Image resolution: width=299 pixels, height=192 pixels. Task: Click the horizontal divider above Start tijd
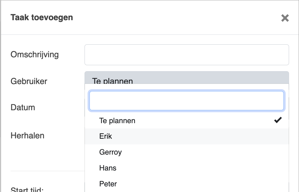47,171
